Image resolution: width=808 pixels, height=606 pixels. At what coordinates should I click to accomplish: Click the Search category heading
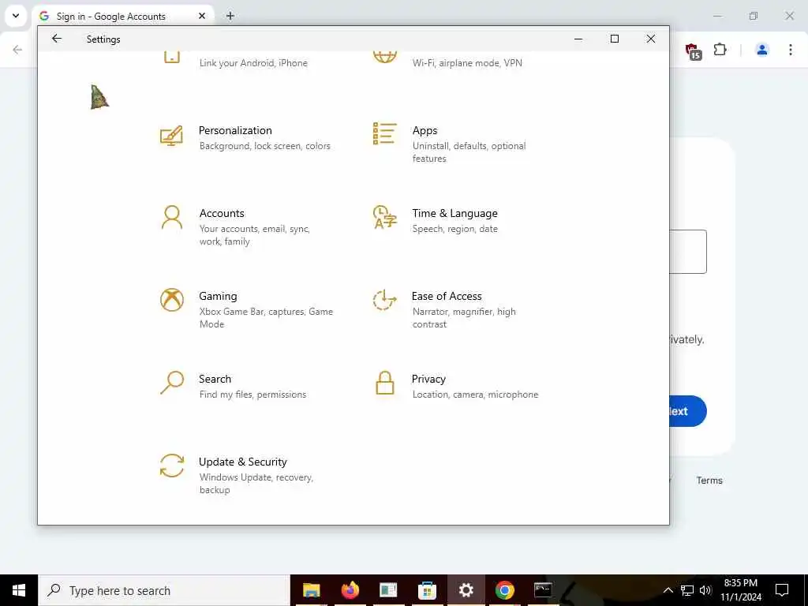pos(215,380)
